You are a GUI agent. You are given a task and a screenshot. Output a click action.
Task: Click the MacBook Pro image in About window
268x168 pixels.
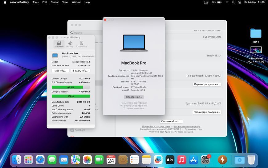134,43
